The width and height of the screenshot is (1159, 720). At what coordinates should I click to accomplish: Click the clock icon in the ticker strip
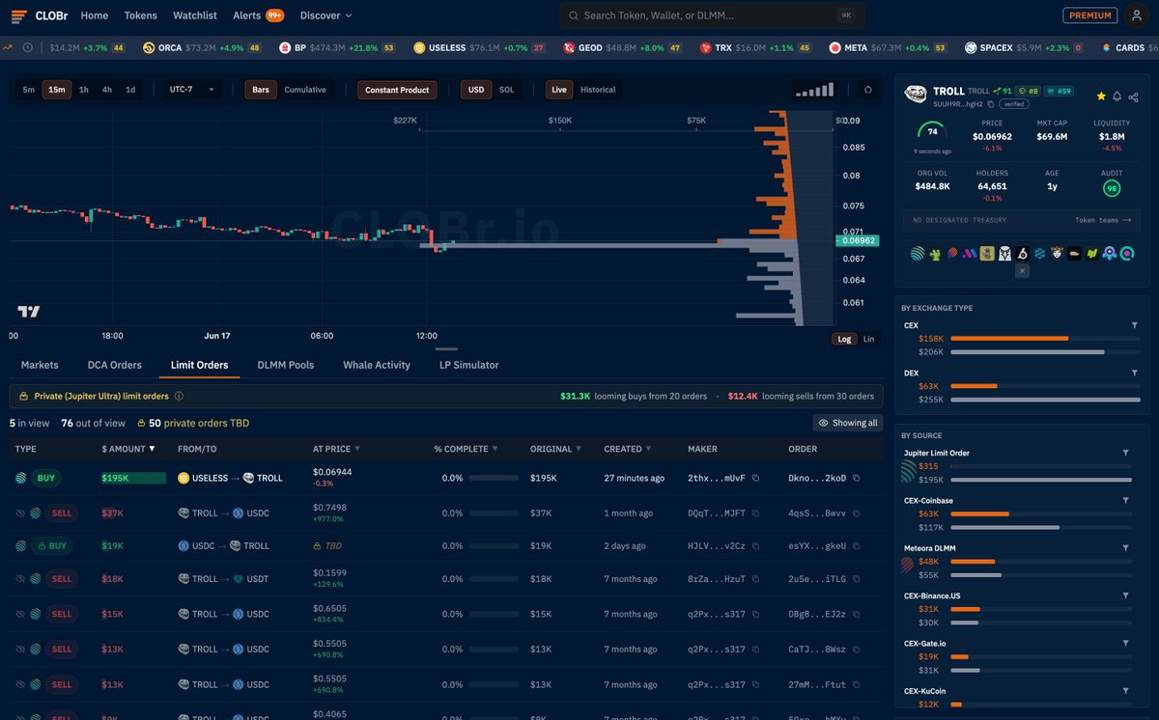pyautogui.click(x=27, y=47)
